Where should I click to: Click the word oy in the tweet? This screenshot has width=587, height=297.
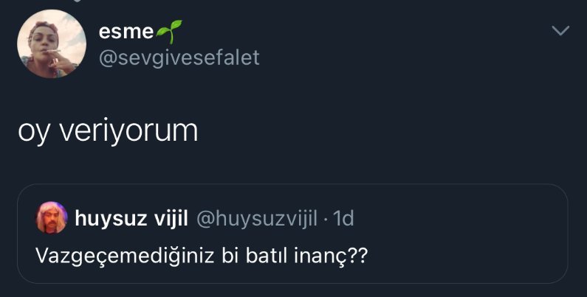[x=32, y=133]
